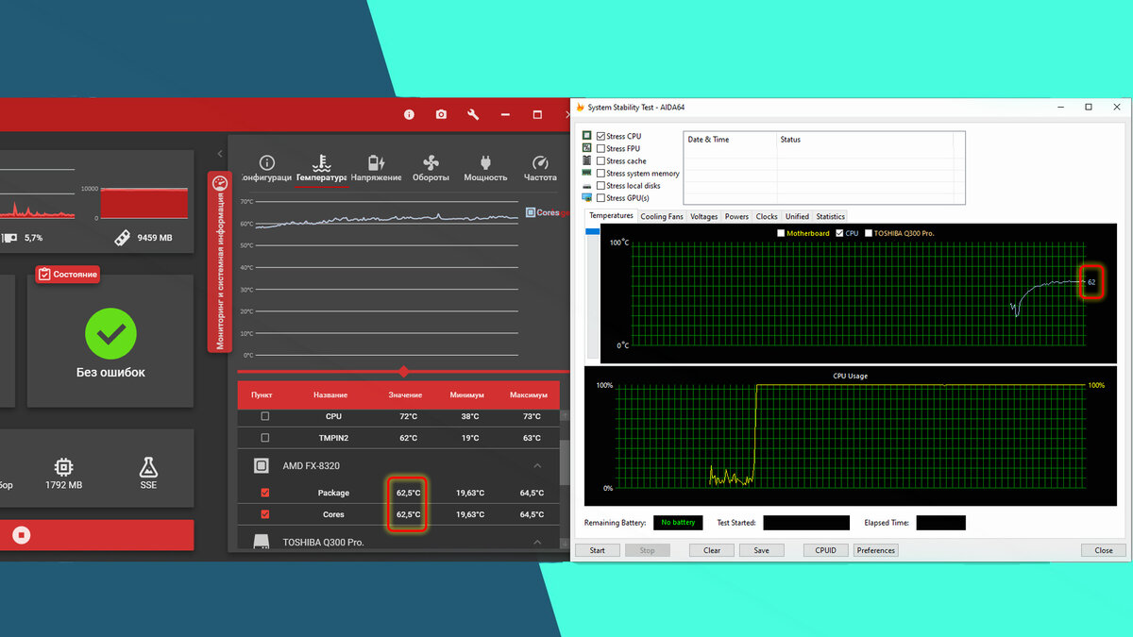The height and width of the screenshot is (637, 1133).
Task: Untick the Cores row checkbox
Action: (x=264, y=514)
